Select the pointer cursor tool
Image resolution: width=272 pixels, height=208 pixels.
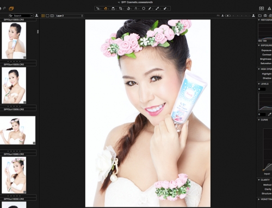coord(98,9)
